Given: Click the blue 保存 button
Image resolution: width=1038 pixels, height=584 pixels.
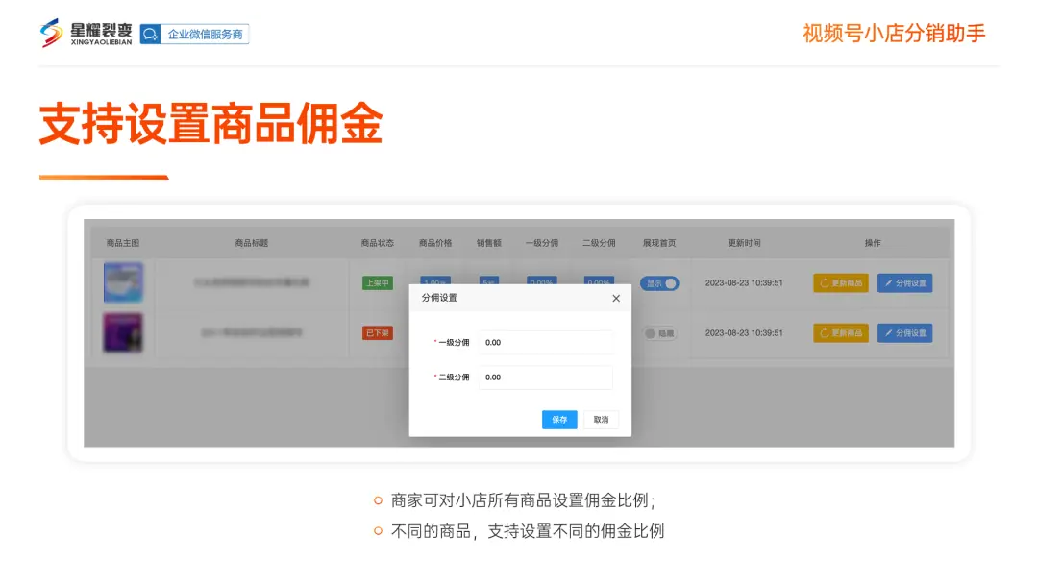Looking at the screenshot, I should pos(559,420).
